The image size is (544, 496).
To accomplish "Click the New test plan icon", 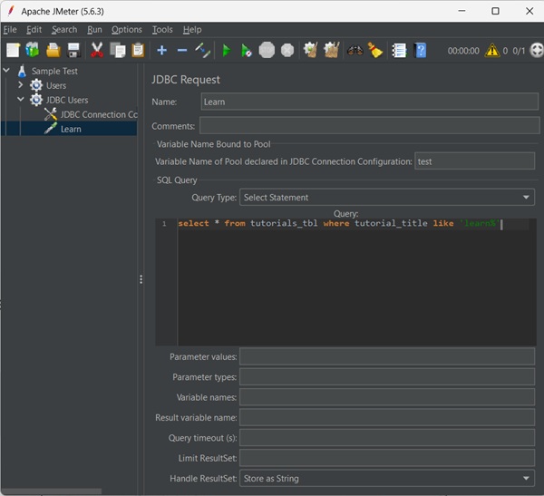I will coord(13,51).
